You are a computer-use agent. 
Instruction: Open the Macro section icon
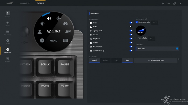[x=8, y=42]
